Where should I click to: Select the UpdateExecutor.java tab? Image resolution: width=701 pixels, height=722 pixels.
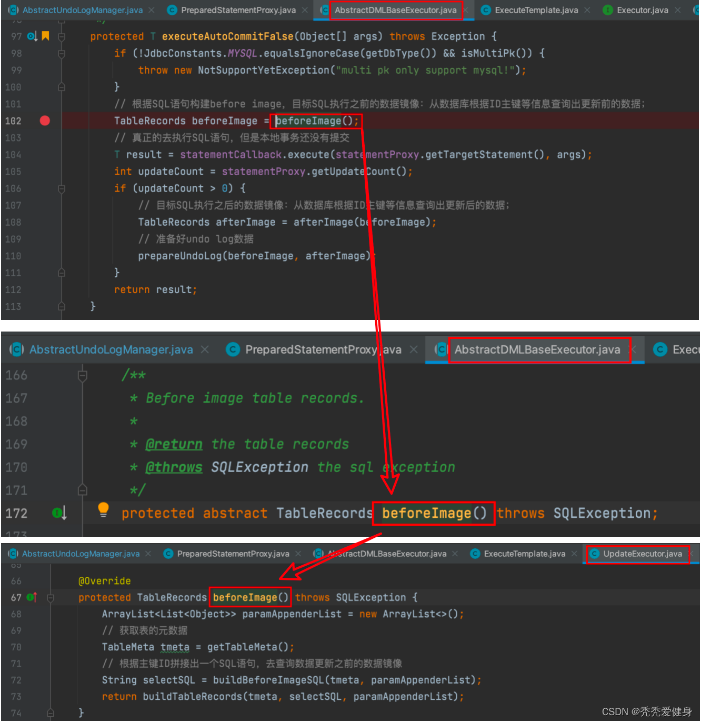pyautogui.click(x=643, y=554)
